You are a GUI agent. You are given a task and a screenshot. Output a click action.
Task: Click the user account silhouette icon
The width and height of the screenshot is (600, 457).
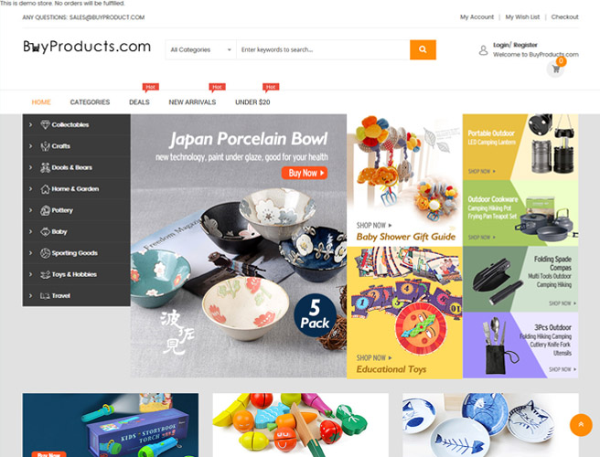point(483,50)
